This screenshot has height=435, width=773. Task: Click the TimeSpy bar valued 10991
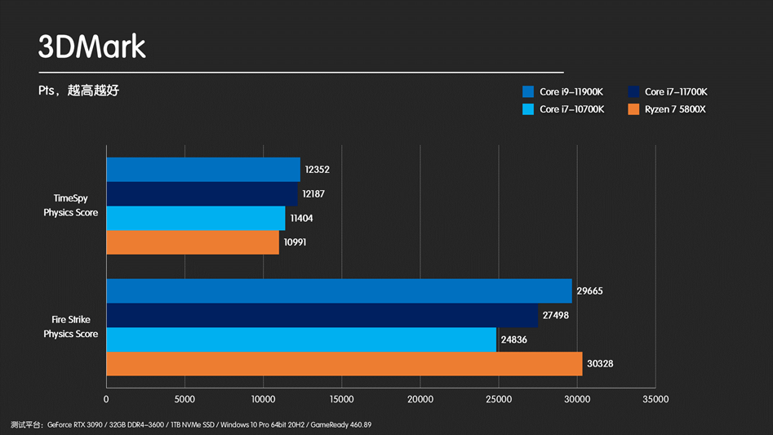click(x=193, y=242)
